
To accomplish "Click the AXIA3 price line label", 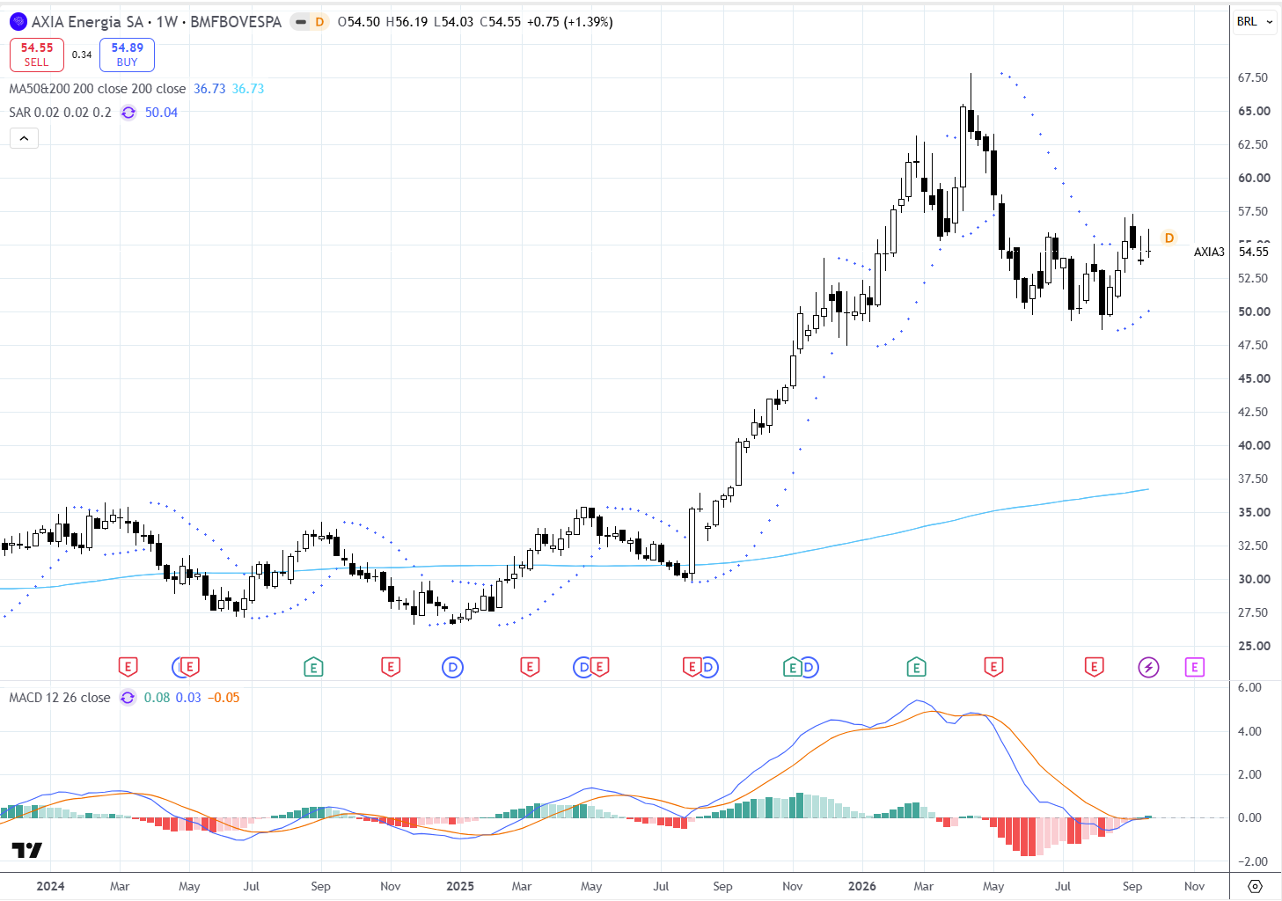I will pyautogui.click(x=1209, y=252).
